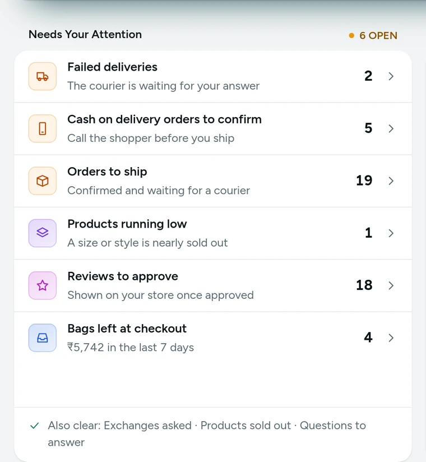Click the 6 OPEN status badge
This screenshot has height=462, width=426.
tap(373, 36)
